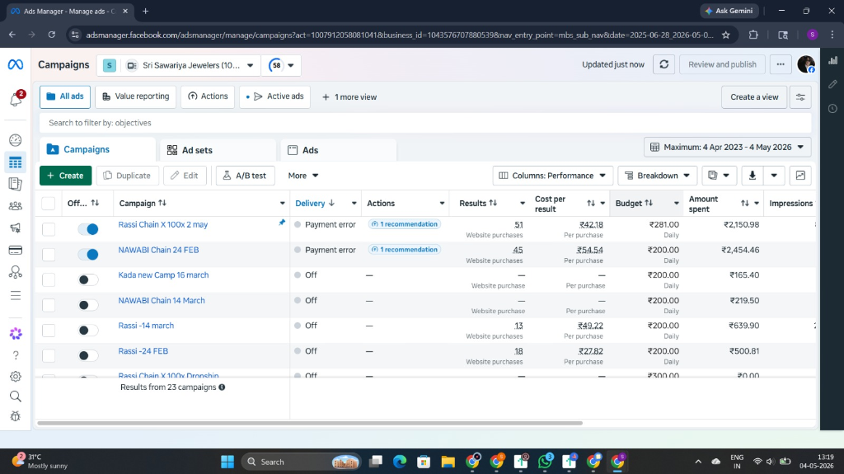Open the purple flower shortcut icon
844x474 pixels.
click(16, 334)
